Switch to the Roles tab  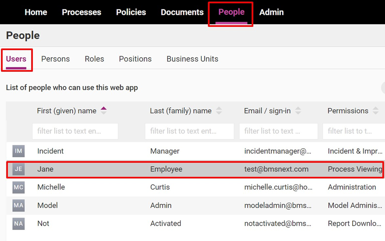click(x=94, y=59)
